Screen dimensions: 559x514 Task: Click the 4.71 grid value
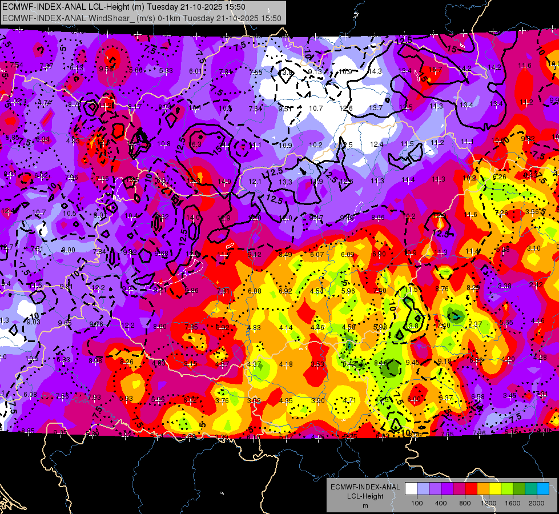pos(349,400)
